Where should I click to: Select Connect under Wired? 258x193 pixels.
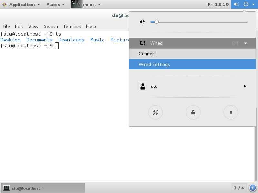147,54
